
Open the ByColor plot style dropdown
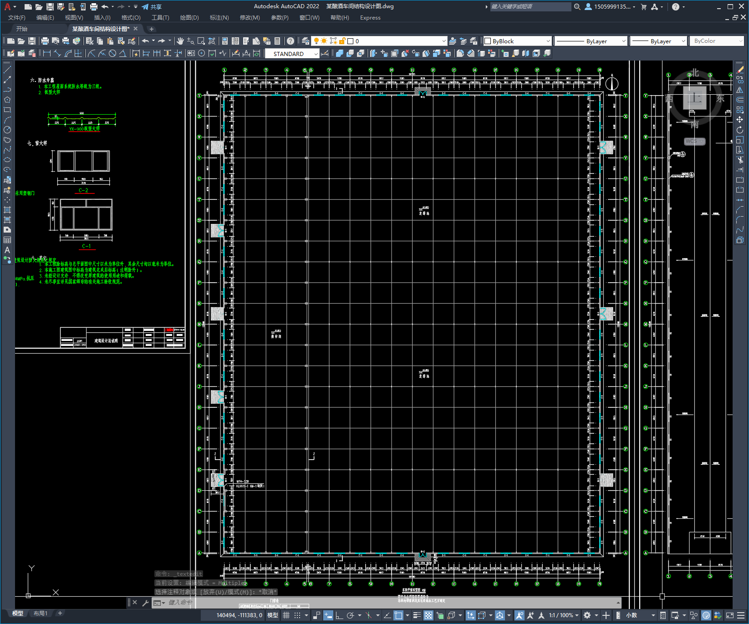(x=717, y=41)
